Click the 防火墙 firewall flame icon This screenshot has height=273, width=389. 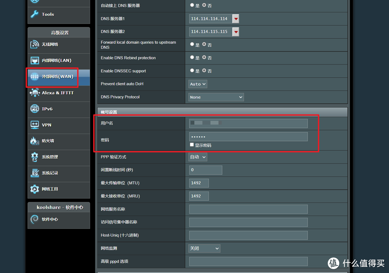coord(35,141)
